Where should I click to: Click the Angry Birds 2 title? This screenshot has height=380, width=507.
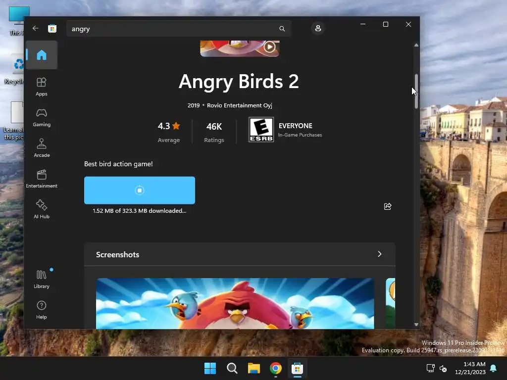[239, 82]
